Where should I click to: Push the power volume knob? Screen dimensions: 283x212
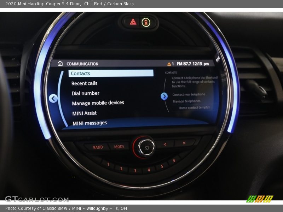click(x=146, y=147)
